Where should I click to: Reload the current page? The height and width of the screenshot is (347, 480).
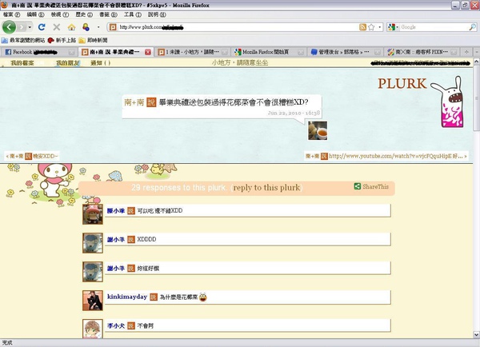click(x=42, y=27)
